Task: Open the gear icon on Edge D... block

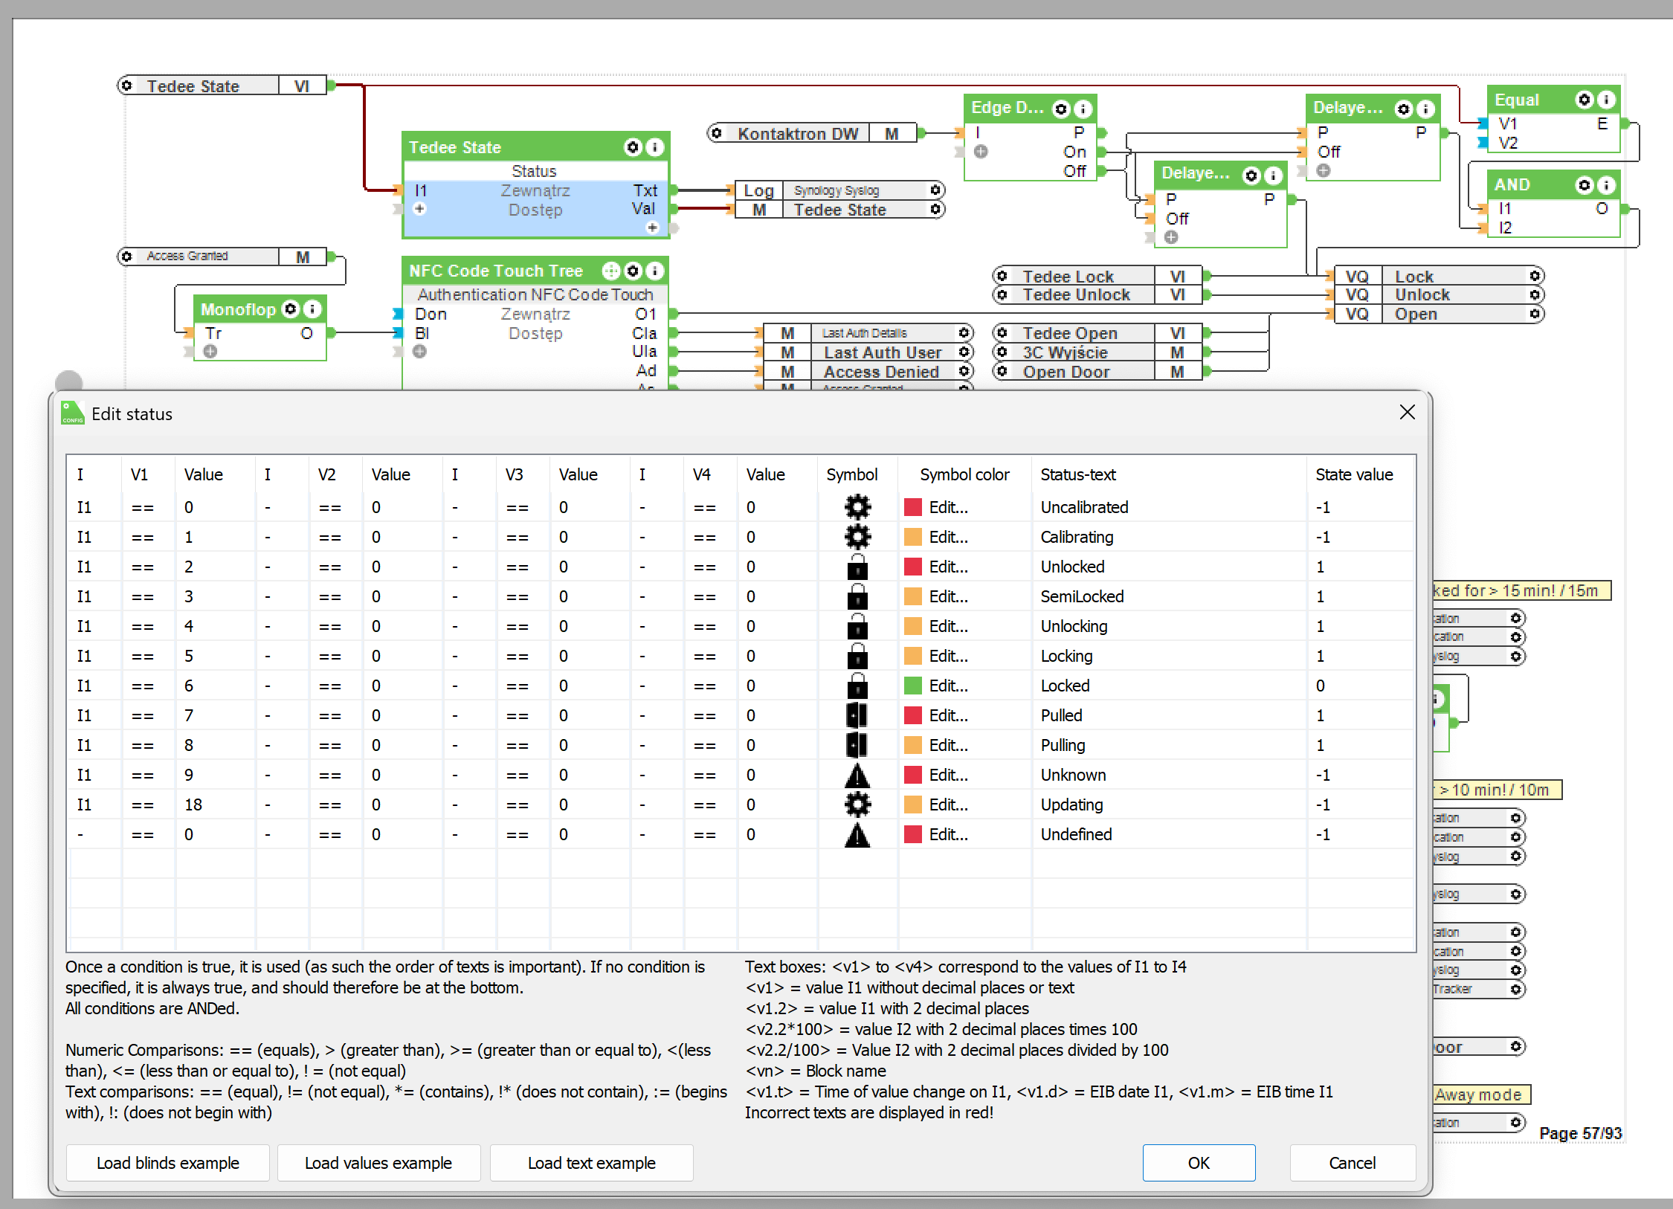Action: tap(1061, 109)
